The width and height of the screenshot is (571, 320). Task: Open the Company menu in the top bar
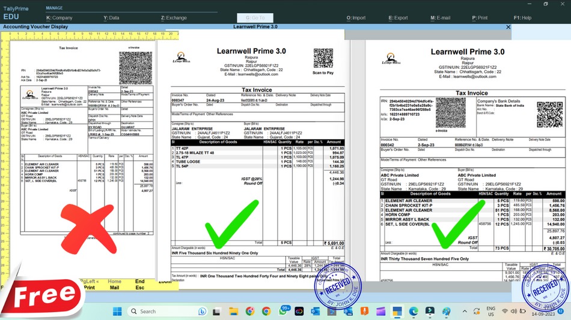tap(59, 18)
